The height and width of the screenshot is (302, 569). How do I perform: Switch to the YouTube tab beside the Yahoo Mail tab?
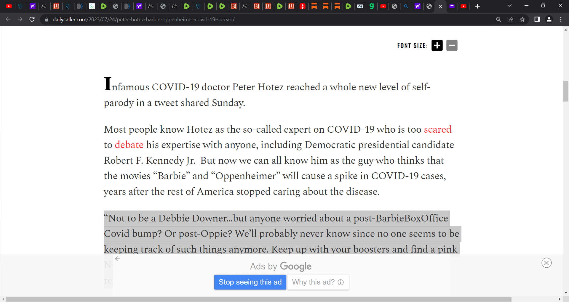(464, 6)
